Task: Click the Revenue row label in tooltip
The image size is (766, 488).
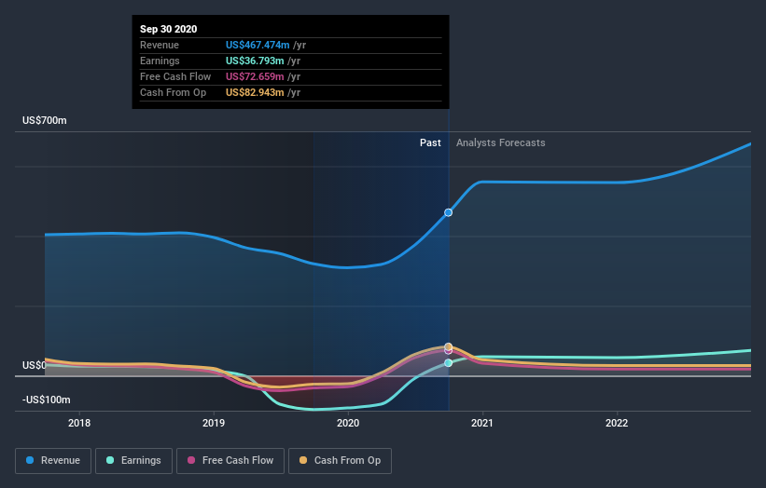Action: 160,45
